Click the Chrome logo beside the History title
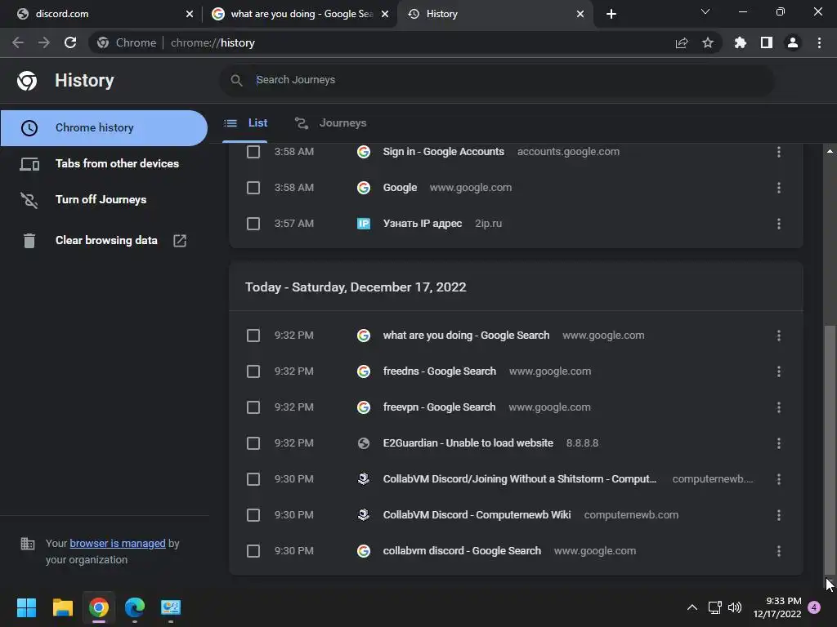This screenshot has height=627, width=837. pyautogui.click(x=27, y=81)
